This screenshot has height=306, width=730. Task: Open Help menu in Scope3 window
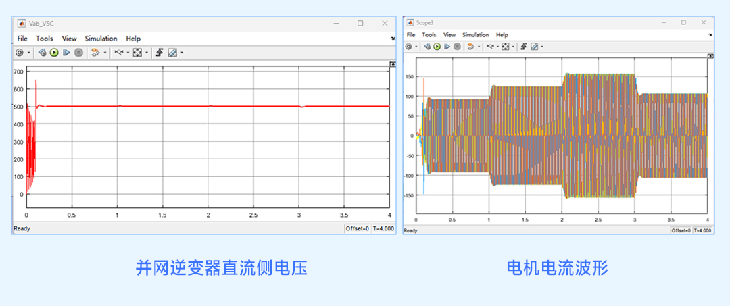(x=502, y=35)
